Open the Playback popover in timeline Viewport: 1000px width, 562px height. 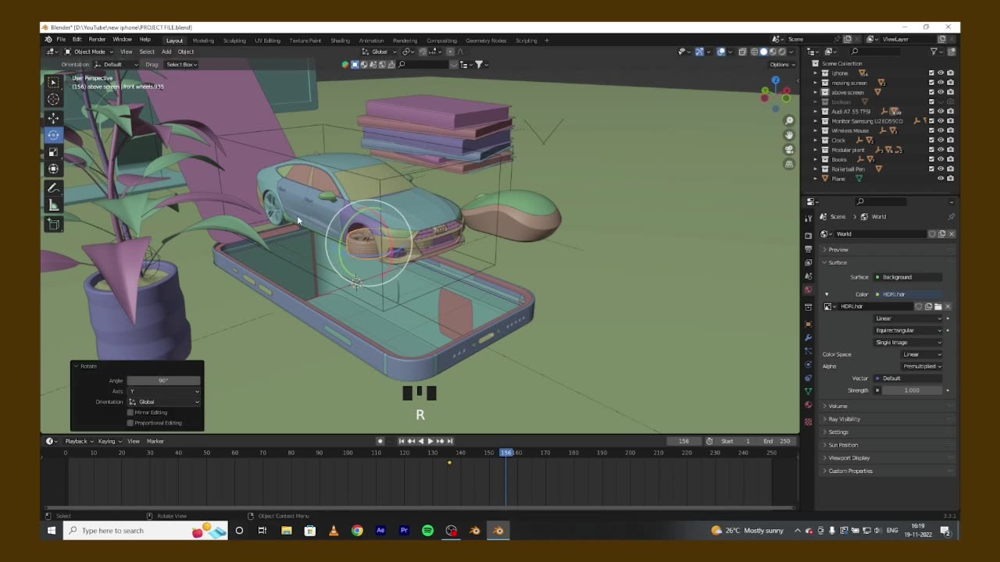pyautogui.click(x=77, y=441)
